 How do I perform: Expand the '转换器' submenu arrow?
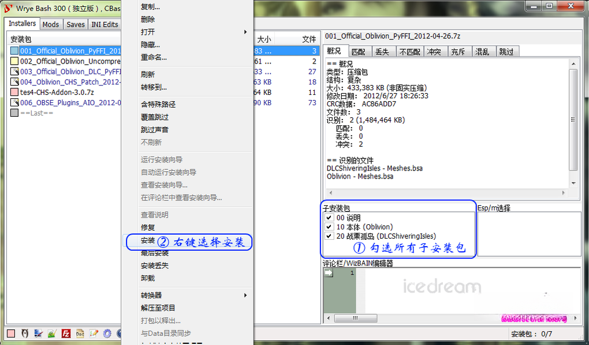[245, 295]
